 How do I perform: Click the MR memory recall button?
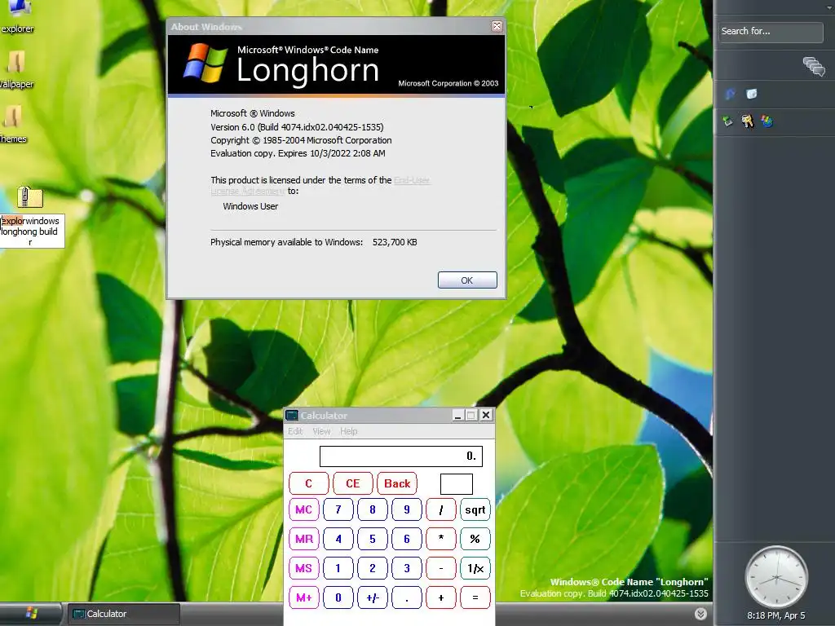click(303, 539)
